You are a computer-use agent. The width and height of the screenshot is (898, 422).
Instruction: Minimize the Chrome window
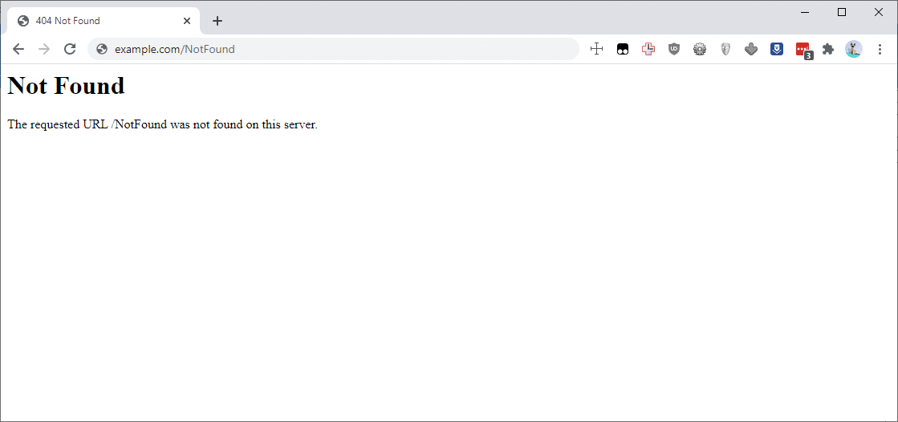[805, 12]
